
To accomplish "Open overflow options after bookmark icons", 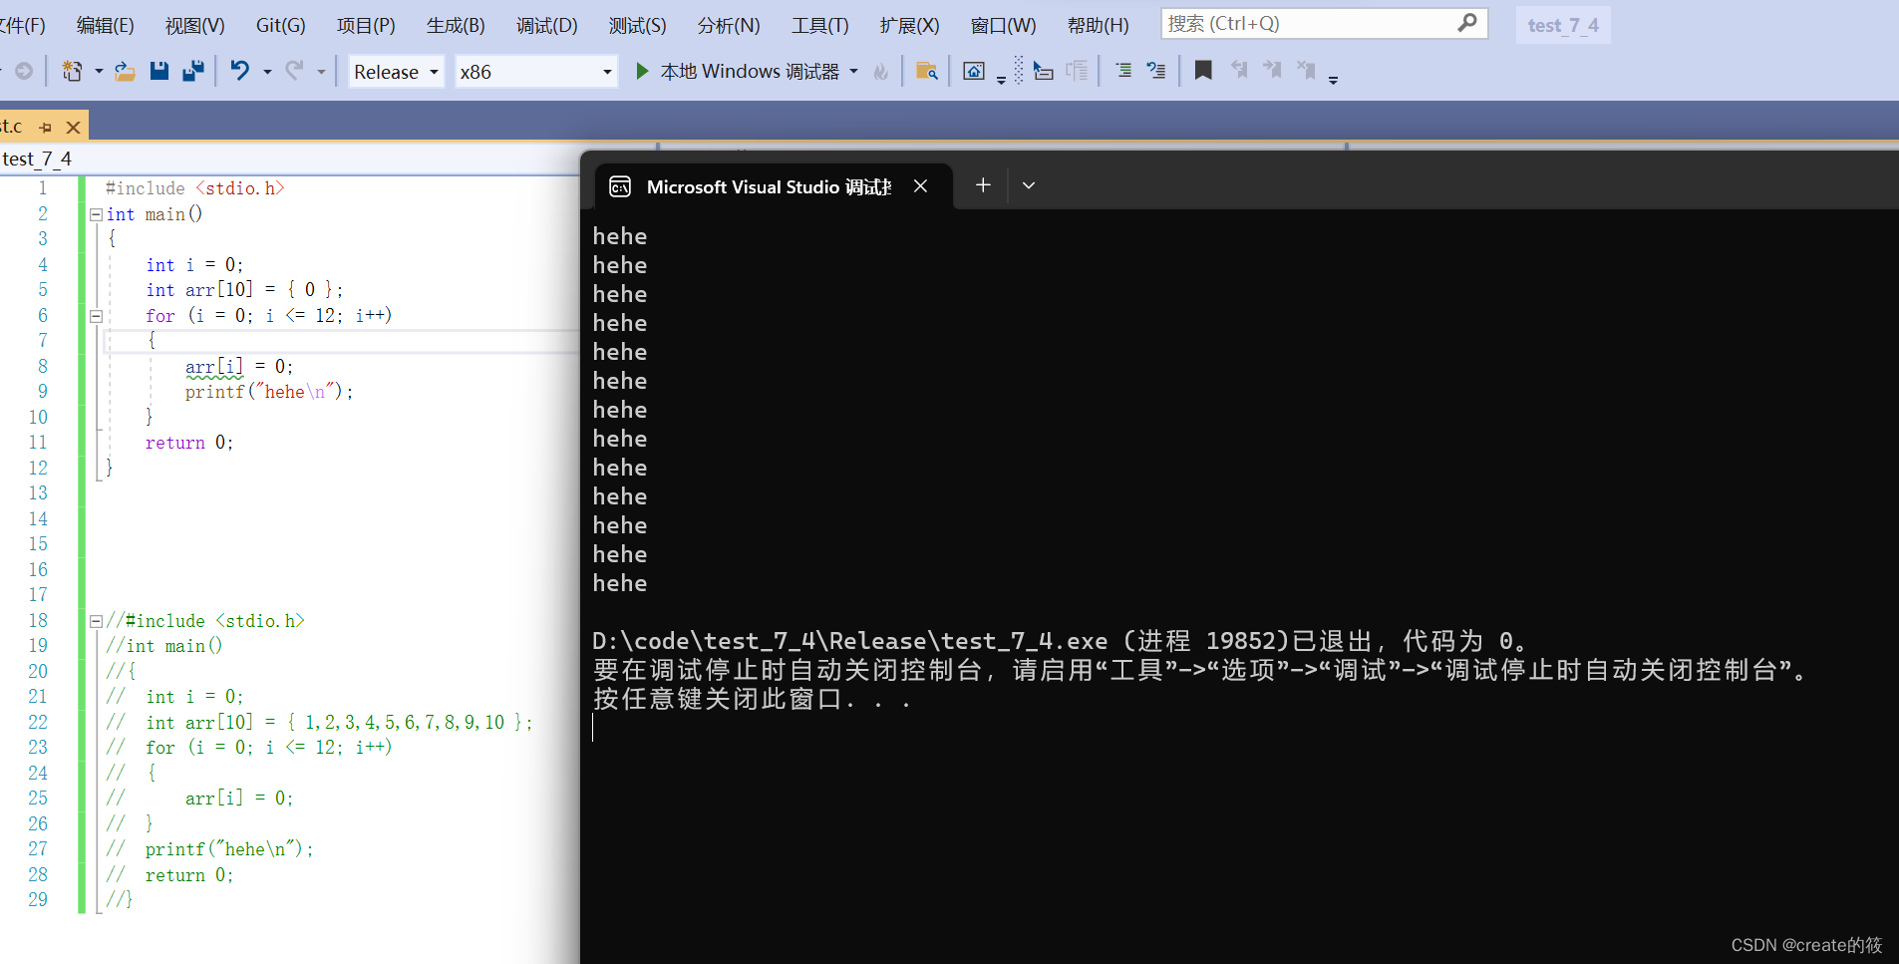I will point(1333,80).
